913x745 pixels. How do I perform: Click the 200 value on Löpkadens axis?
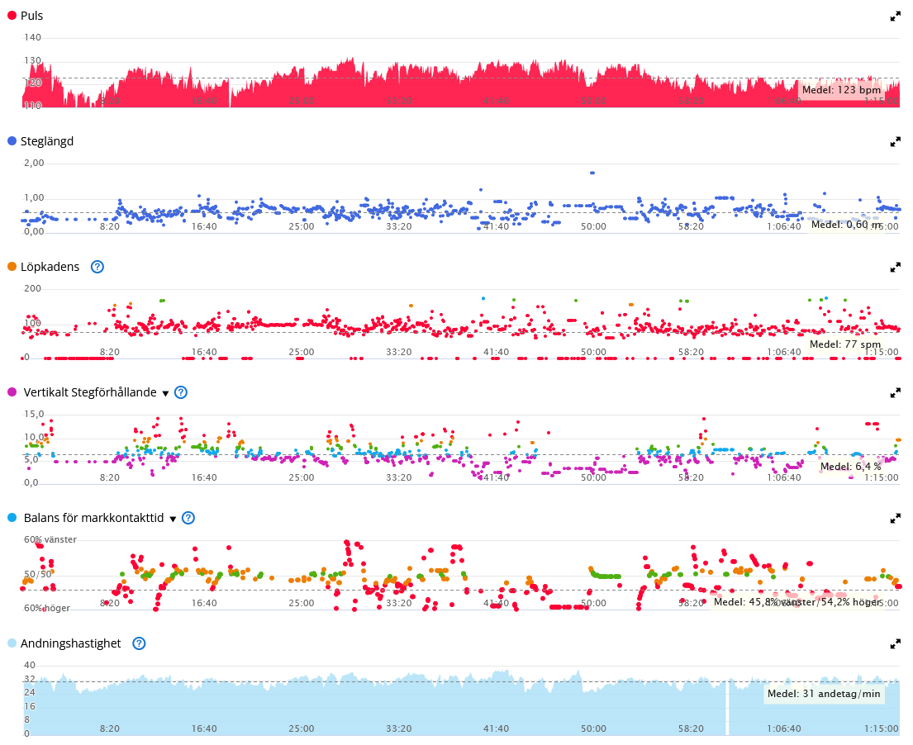[x=32, y=289]
